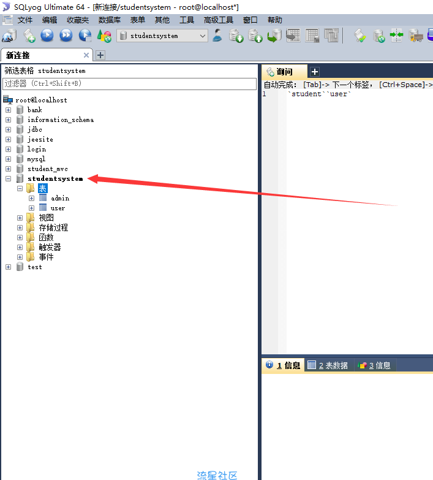This screenshot has width=433, height=480.
Task: Expand the 存储过程 folder
Action: (x=20, y=227)
